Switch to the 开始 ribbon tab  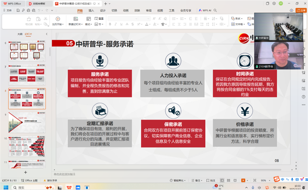[80, 10]
